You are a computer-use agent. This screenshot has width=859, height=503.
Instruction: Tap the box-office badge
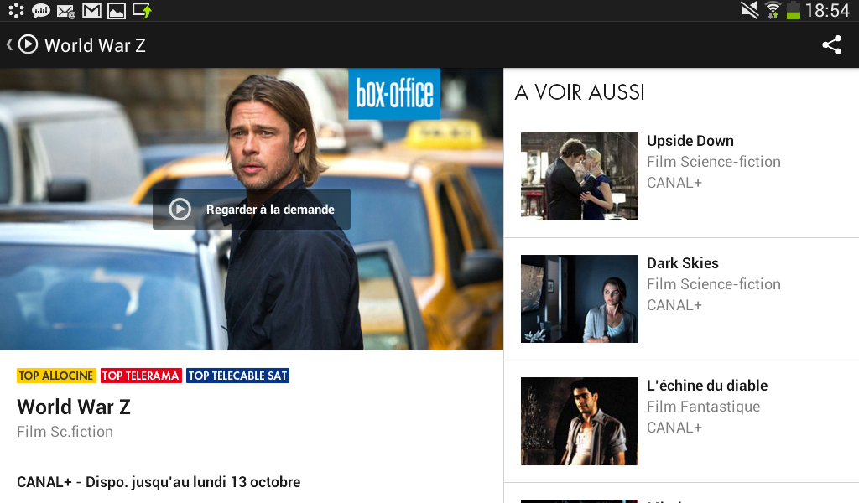tap(394, 94)
